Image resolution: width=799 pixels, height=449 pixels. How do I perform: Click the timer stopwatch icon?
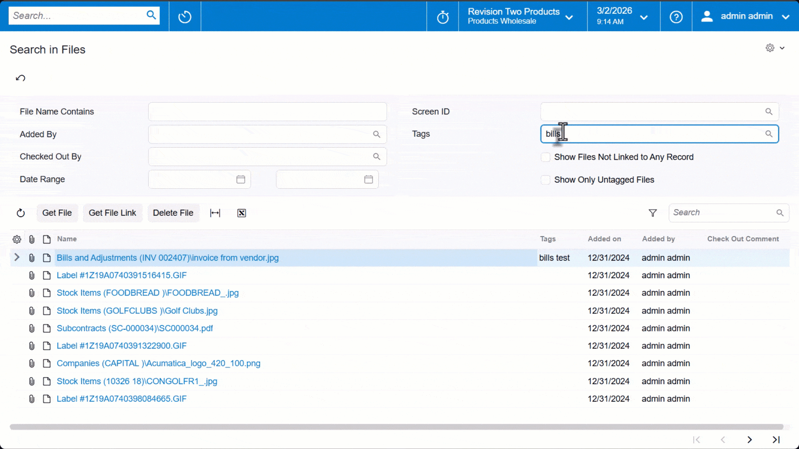click(443, 17)
